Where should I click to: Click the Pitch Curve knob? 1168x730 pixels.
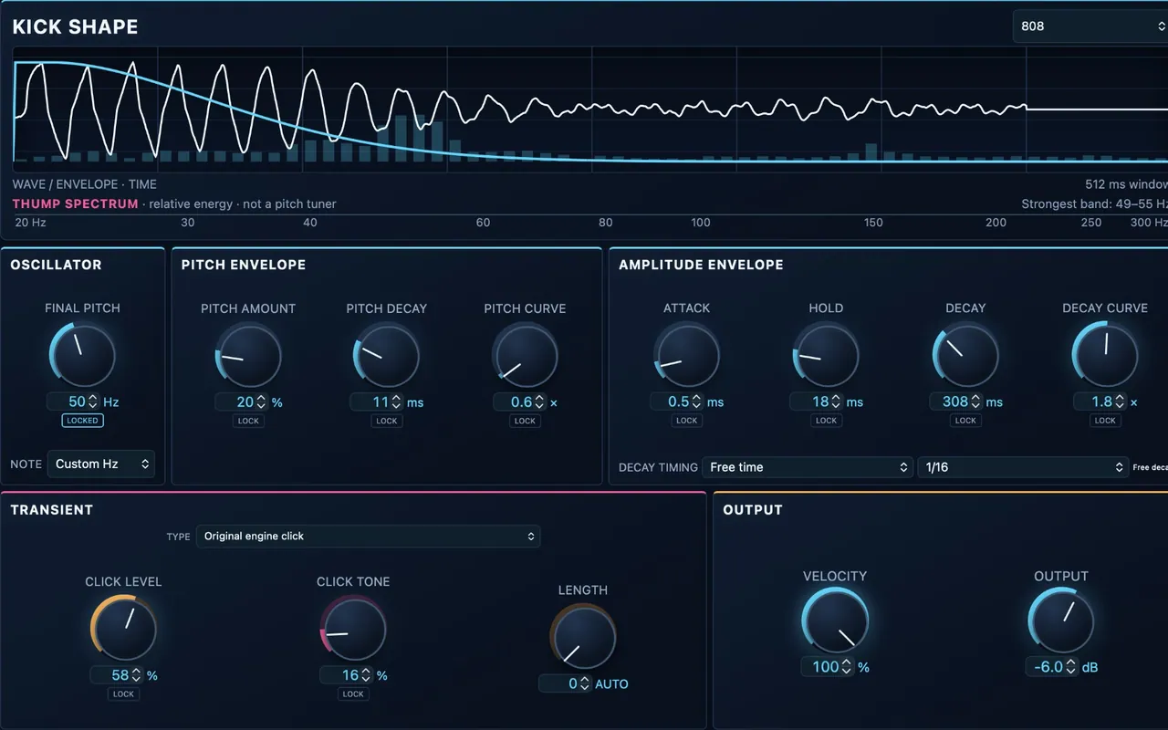(525, 355)
